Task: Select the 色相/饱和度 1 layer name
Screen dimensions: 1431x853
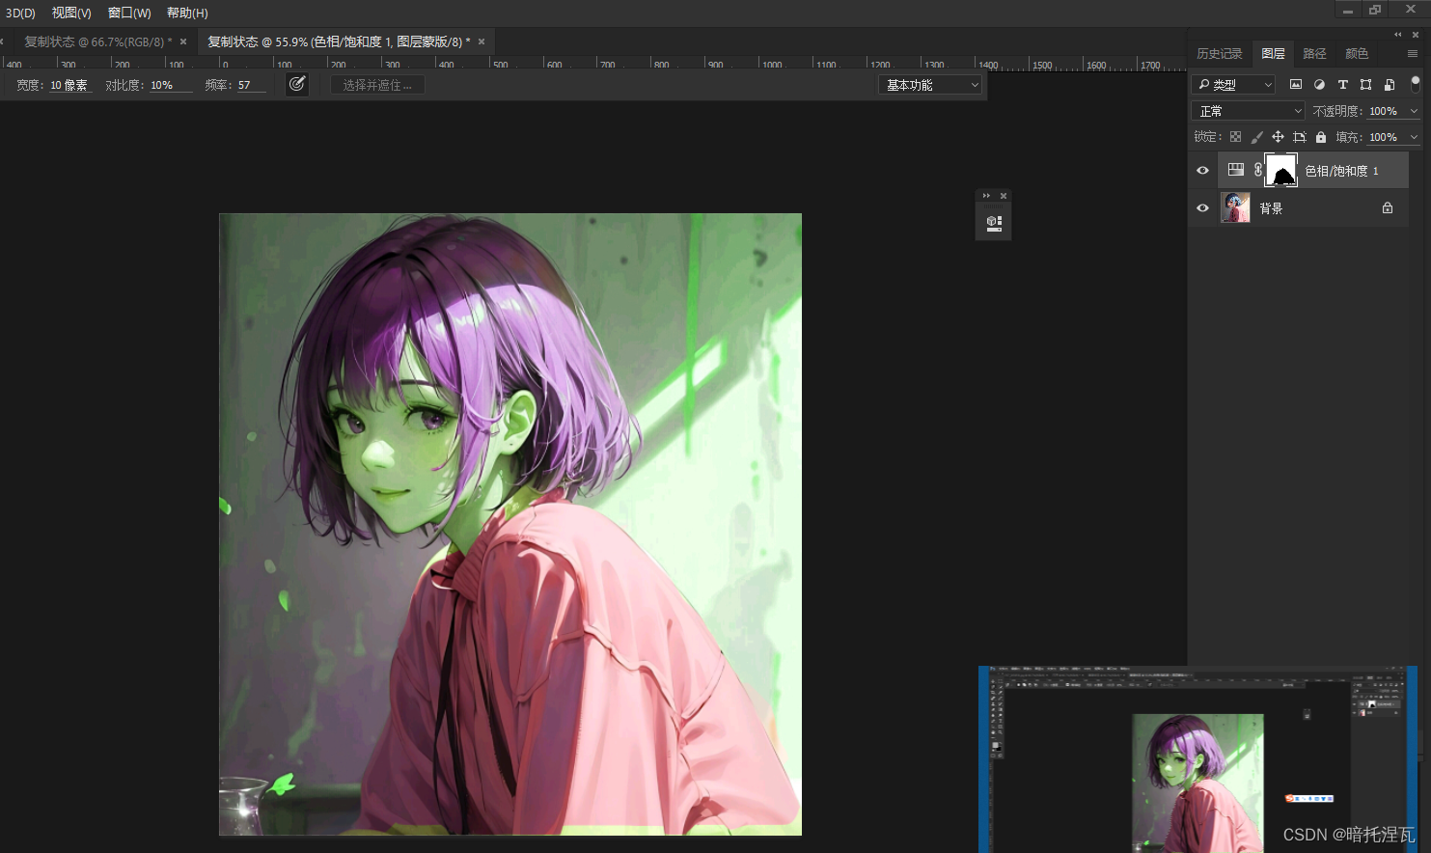Action: 1341,171
